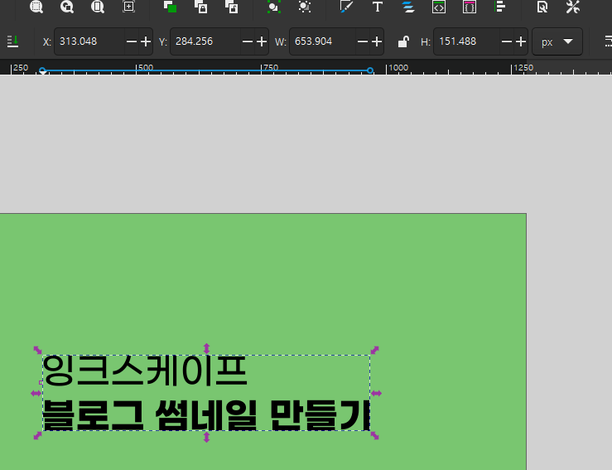Click the Y position field
This screenshot has height=470, width=612.
(205, 41)
